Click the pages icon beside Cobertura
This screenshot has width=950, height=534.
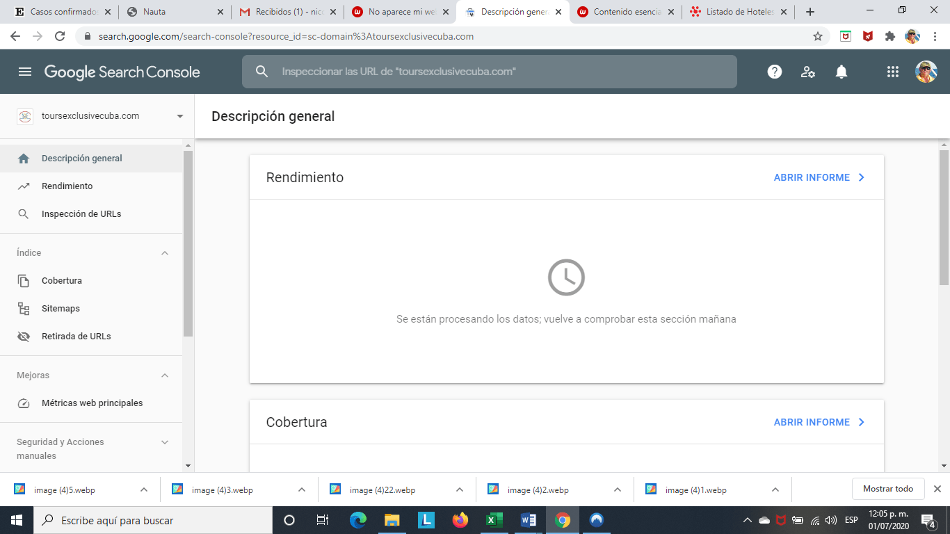click(24, 281)
